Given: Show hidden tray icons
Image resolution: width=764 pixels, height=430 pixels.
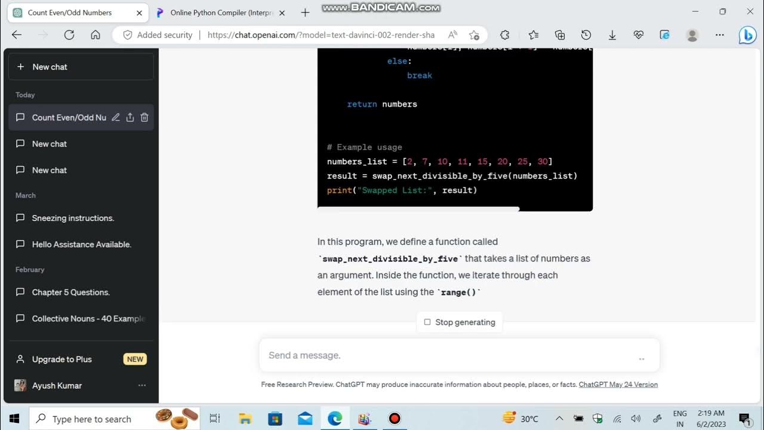Looking at the screenshot, I should click(559, 419).
